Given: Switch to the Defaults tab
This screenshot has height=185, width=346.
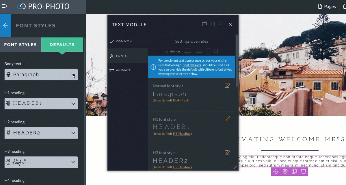Looking at the screenshot, I should point(62,44).
